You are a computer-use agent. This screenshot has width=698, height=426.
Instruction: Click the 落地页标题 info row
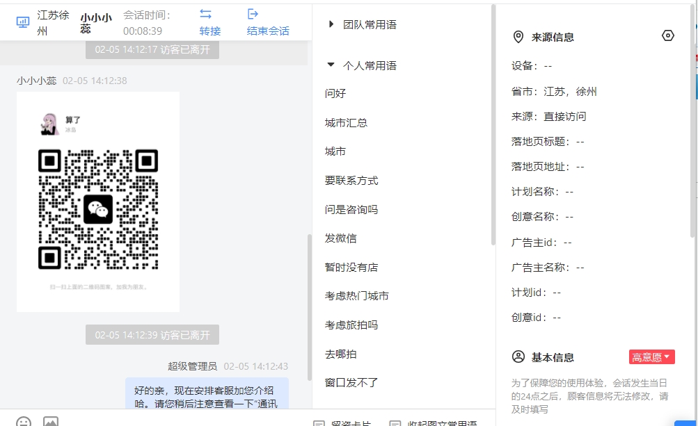[x=548, y=141]
